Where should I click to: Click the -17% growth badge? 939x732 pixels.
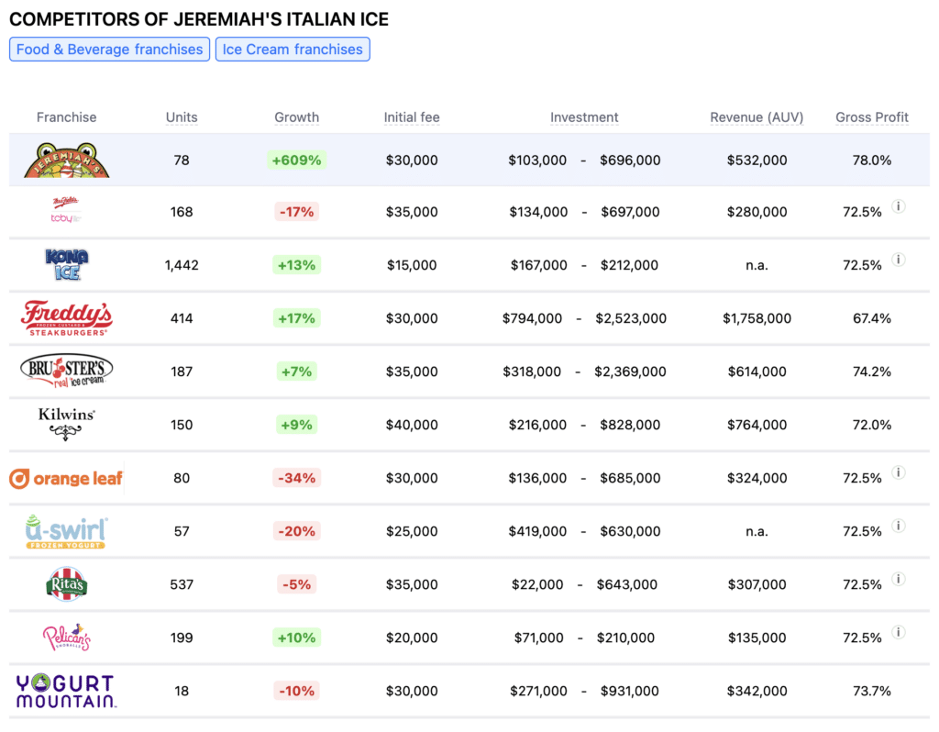pos(296,212)
